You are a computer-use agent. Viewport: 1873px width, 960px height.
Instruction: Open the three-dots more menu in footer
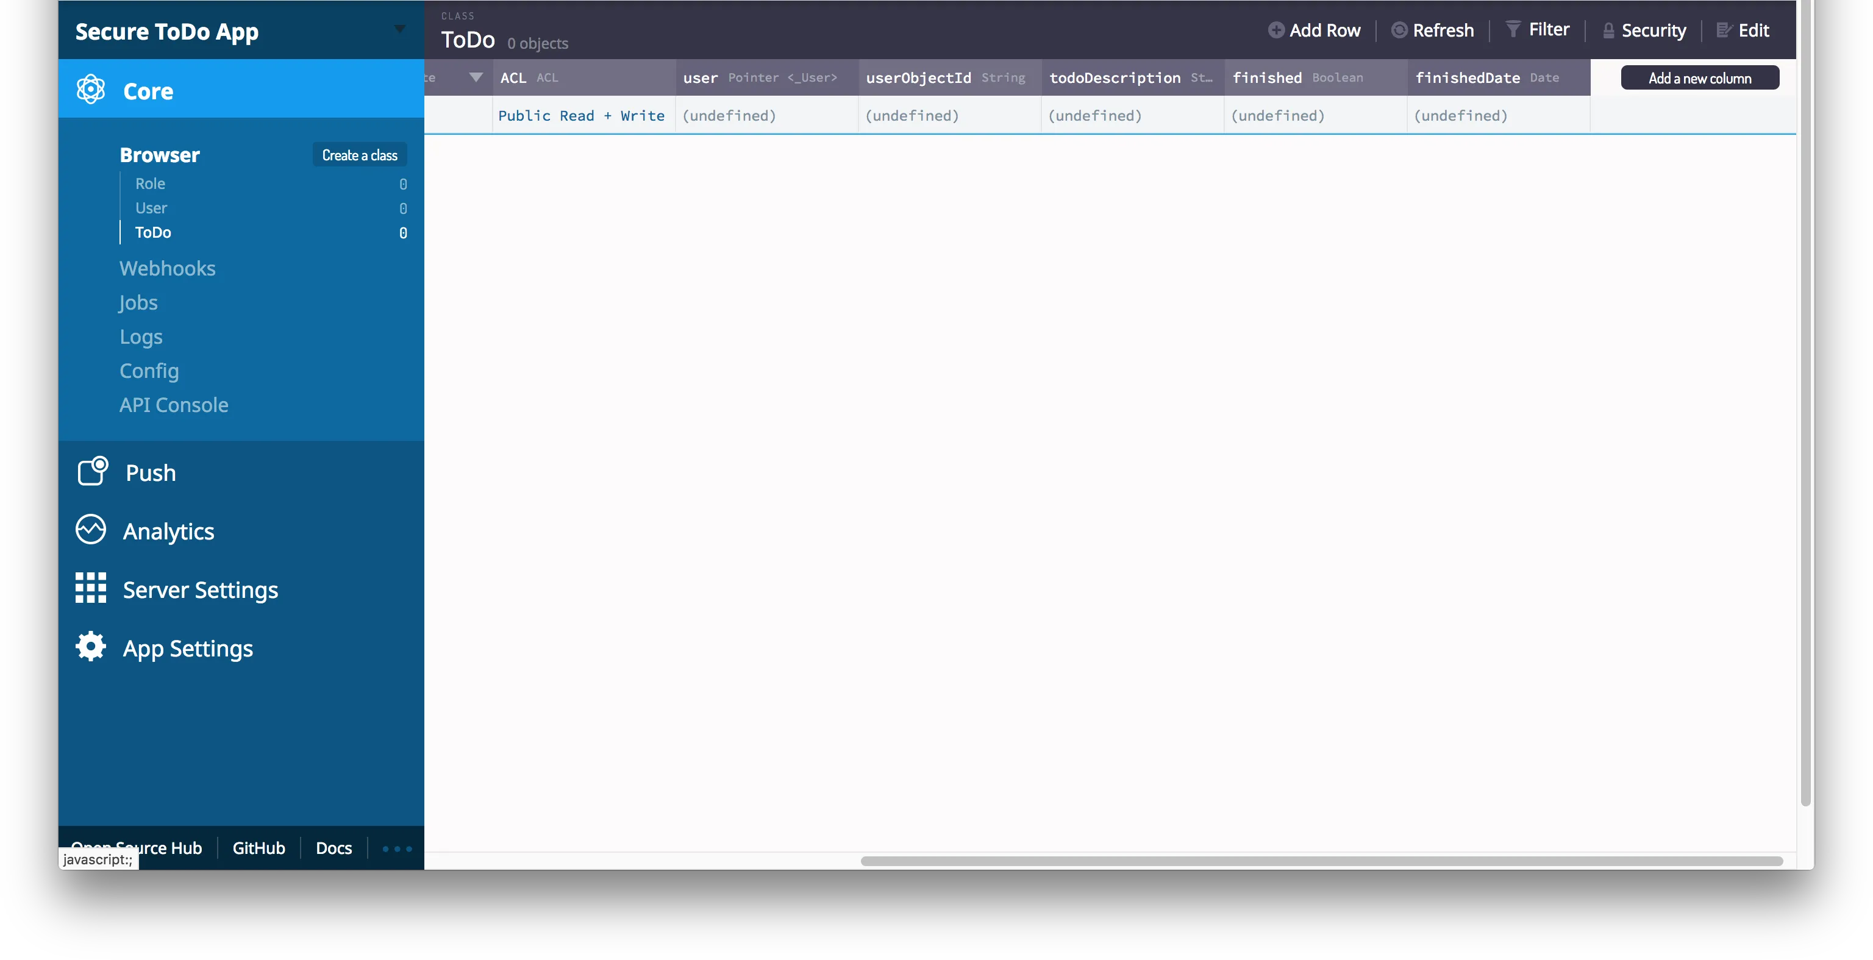pos(397,848)
